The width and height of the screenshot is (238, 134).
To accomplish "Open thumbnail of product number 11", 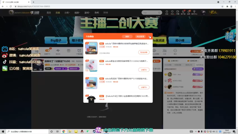I will pos(91,48).
